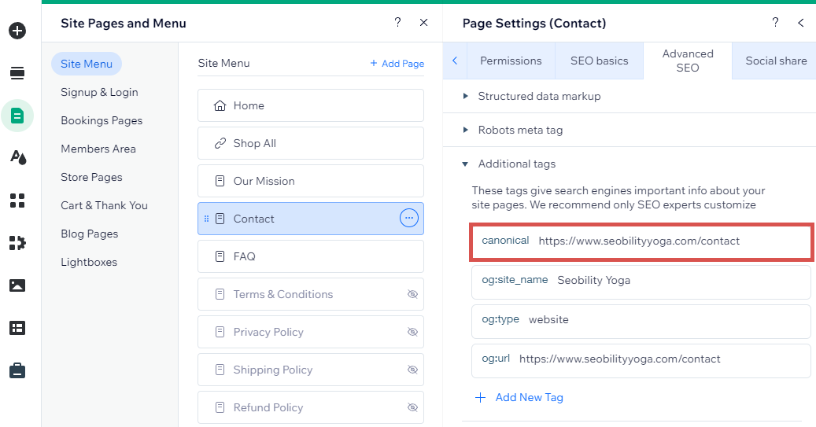
Task: Select the Shop All menu row
Action: pos(311,143)
